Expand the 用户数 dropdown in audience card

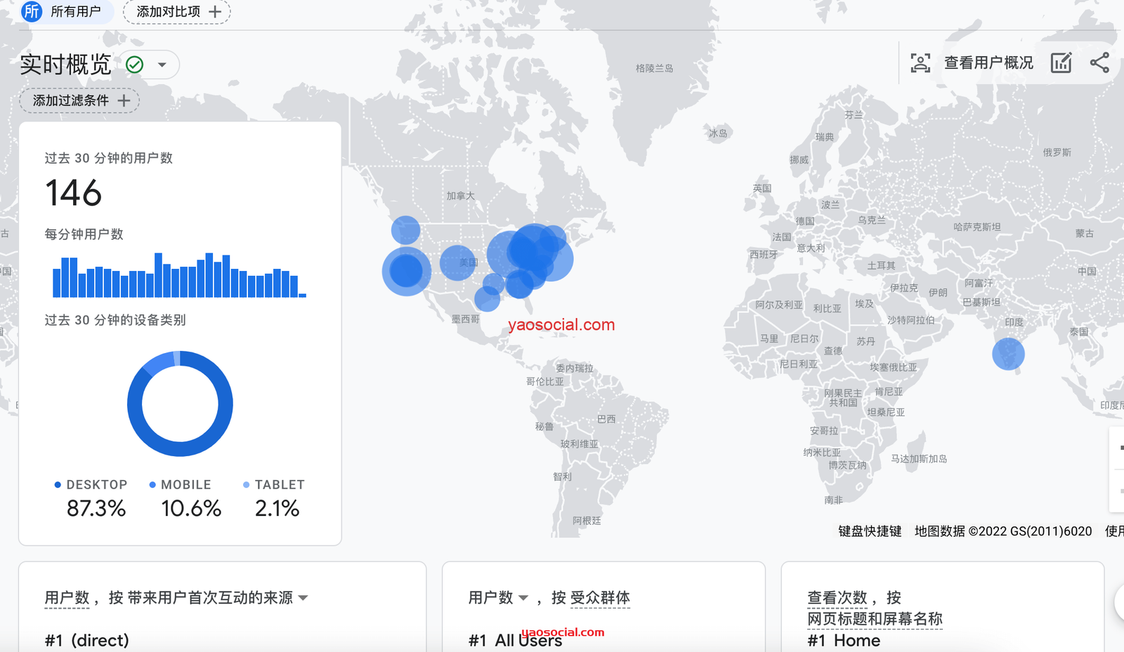click(x=523, y=598)
